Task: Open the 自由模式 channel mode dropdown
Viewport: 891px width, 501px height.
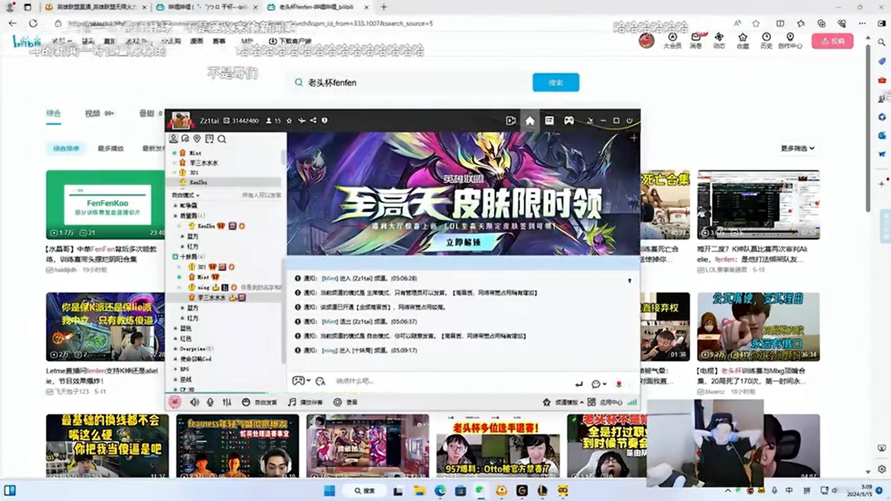Action: (185, 195)
